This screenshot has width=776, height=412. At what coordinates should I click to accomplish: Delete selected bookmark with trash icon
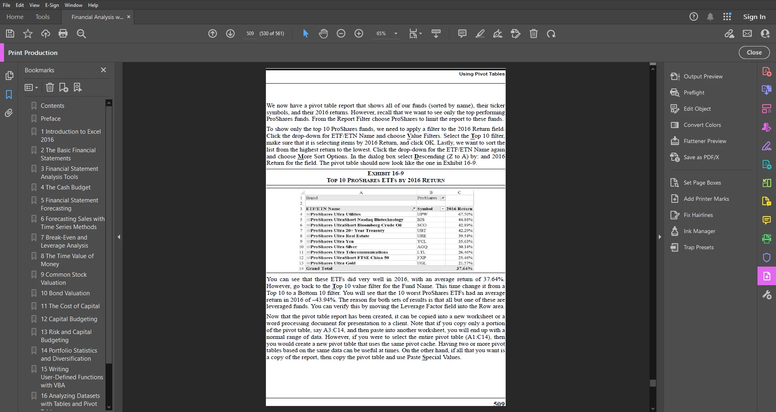pos(50,87)
